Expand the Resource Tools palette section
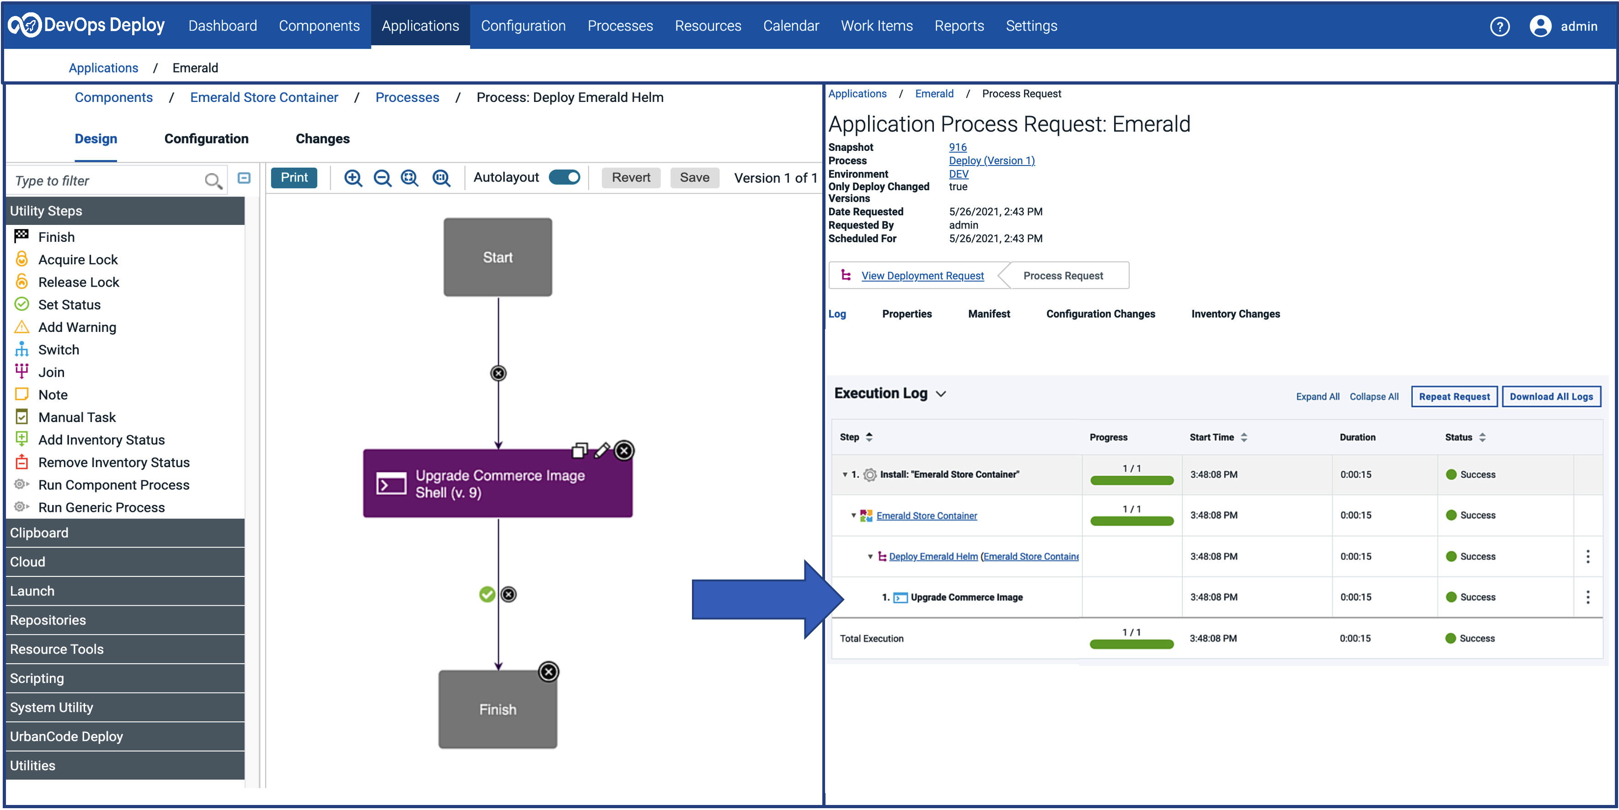 point(125,649)
